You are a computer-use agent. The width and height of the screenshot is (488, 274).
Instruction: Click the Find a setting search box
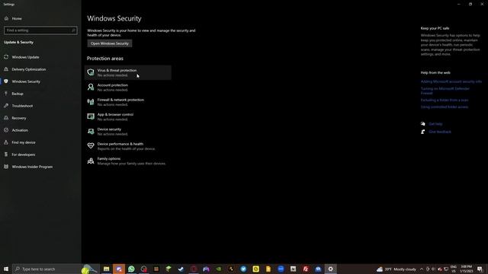click(x=40, y=30)
